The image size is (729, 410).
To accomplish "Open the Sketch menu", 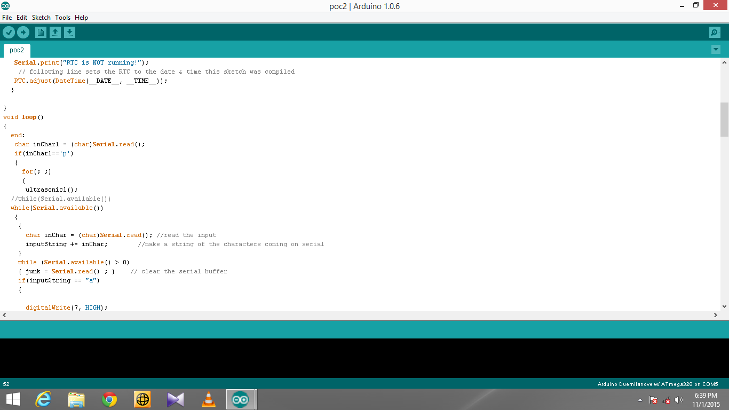I will coord(41,18).
